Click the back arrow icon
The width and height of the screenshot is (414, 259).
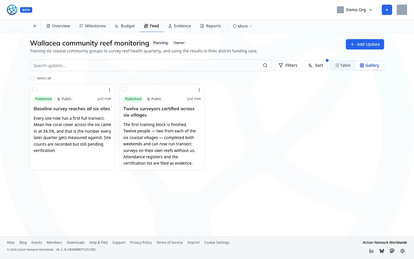coord(35,26)
